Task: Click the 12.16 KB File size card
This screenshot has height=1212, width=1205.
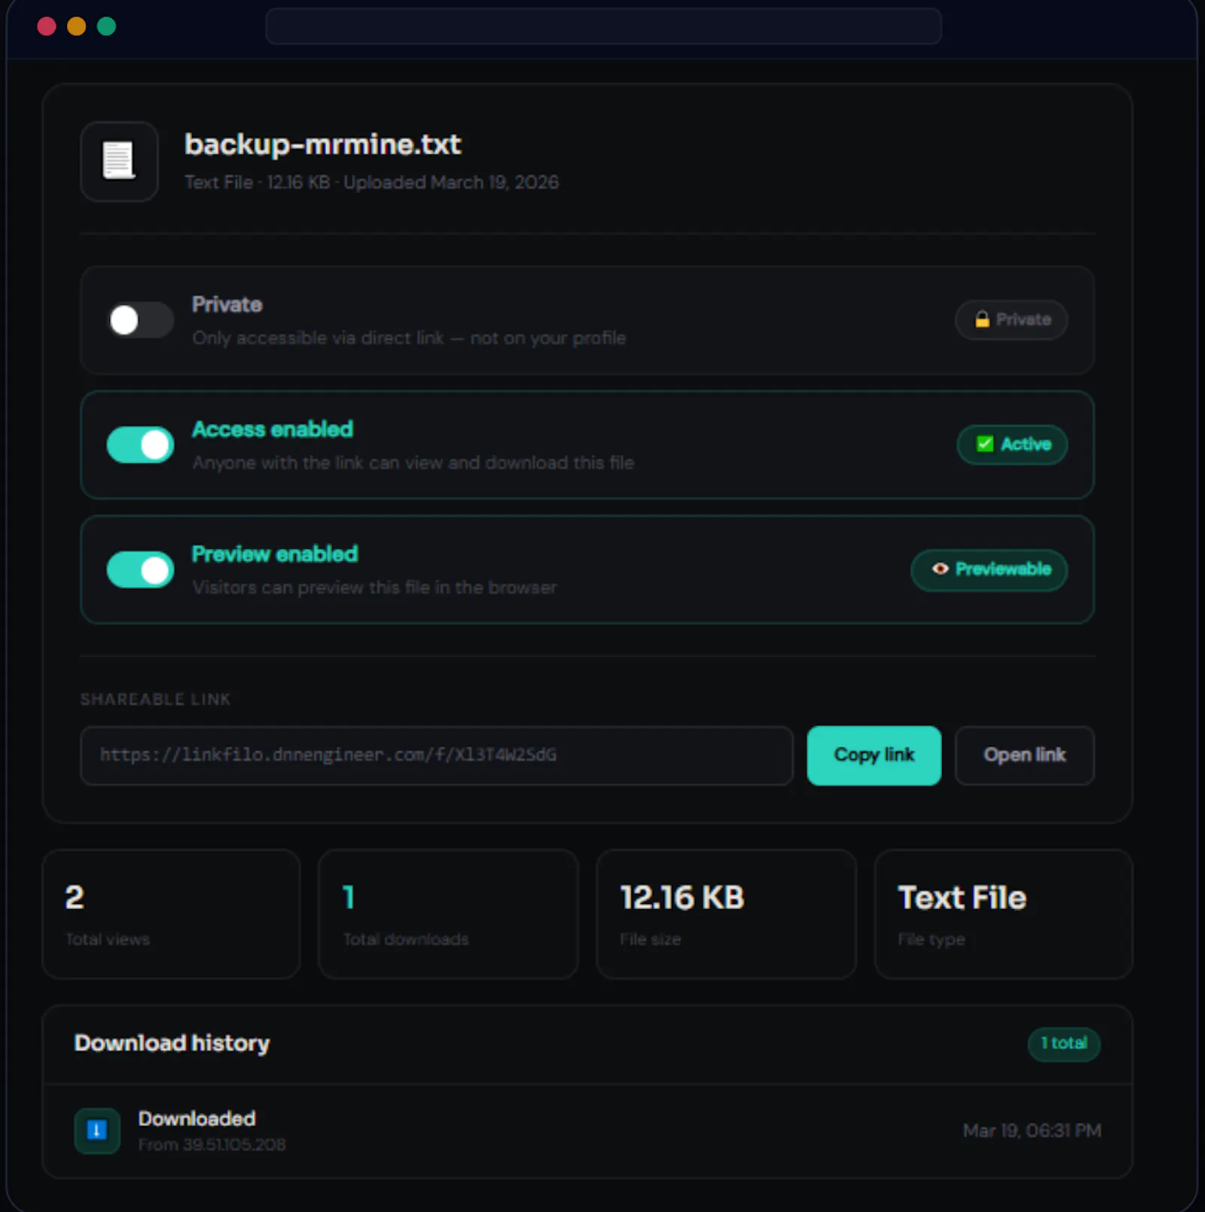Action: tap(726, 914)
